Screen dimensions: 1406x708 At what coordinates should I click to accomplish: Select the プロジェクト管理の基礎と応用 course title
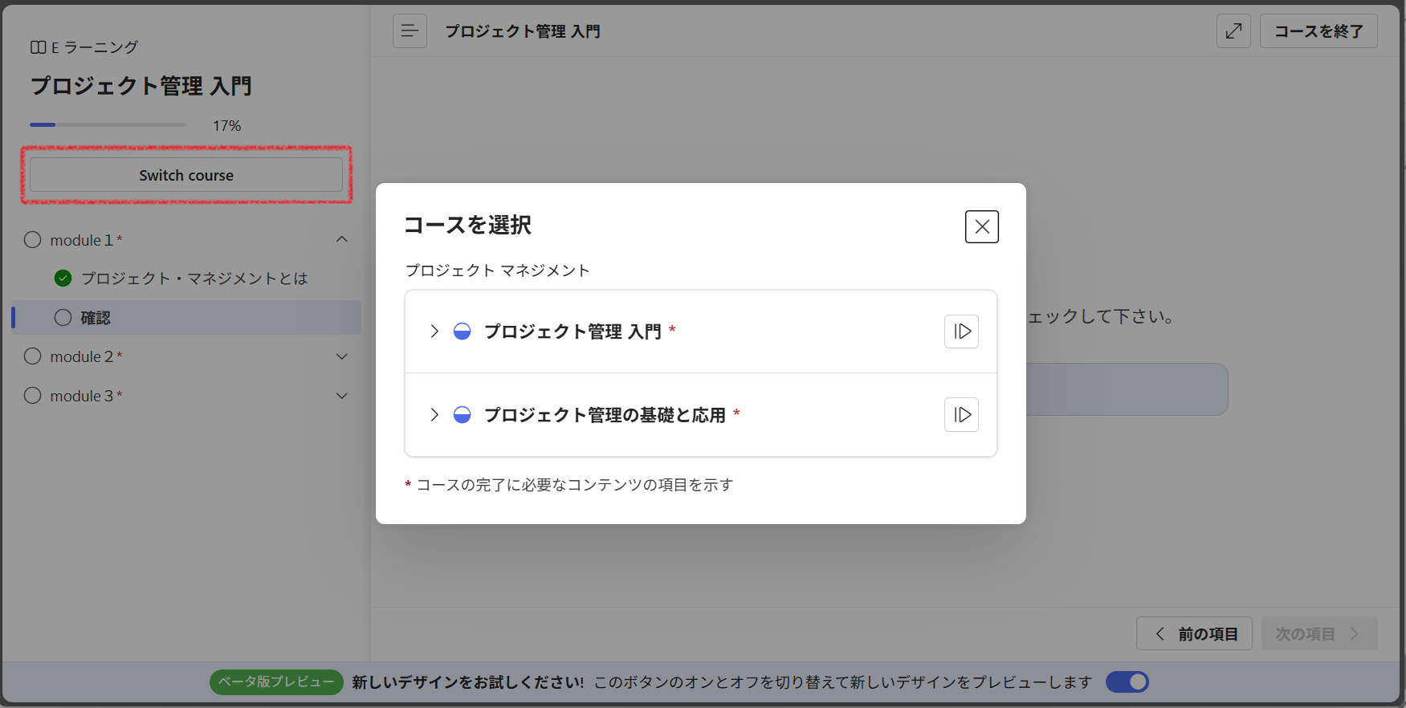(x=605, y=415)
